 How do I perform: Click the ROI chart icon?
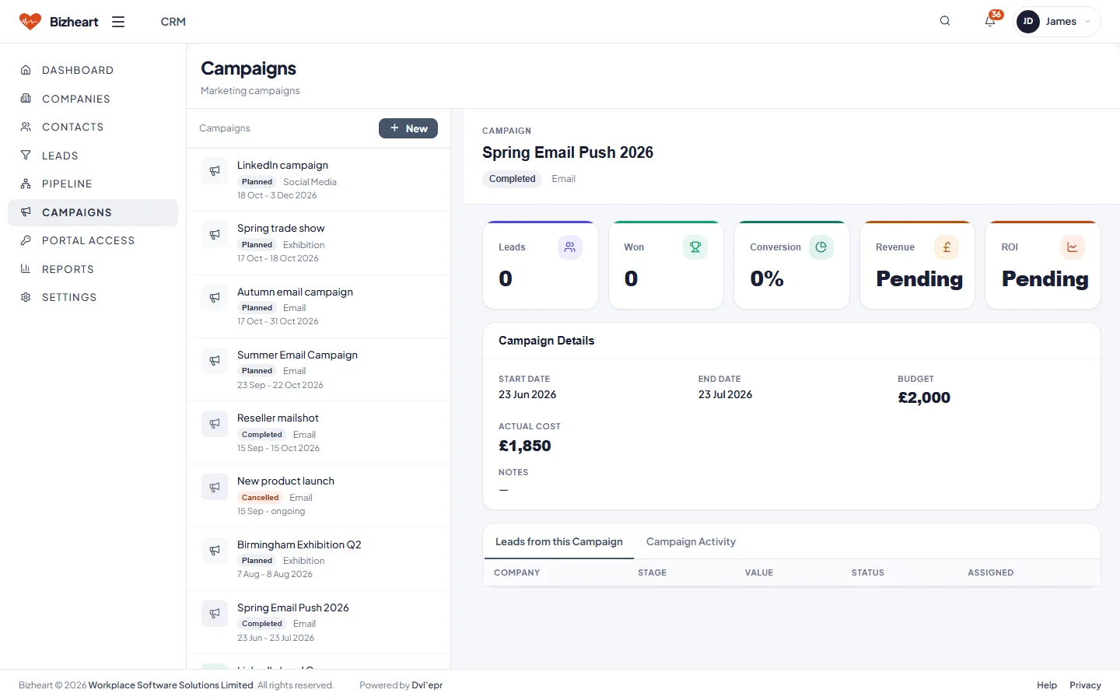(x=1073, y=247)
